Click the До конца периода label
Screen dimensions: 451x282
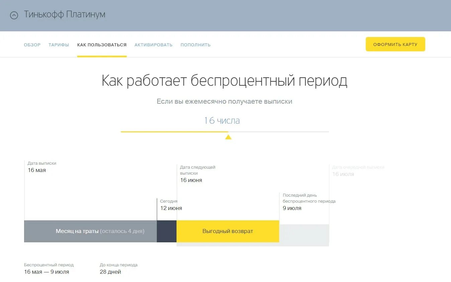coord(119,265)
